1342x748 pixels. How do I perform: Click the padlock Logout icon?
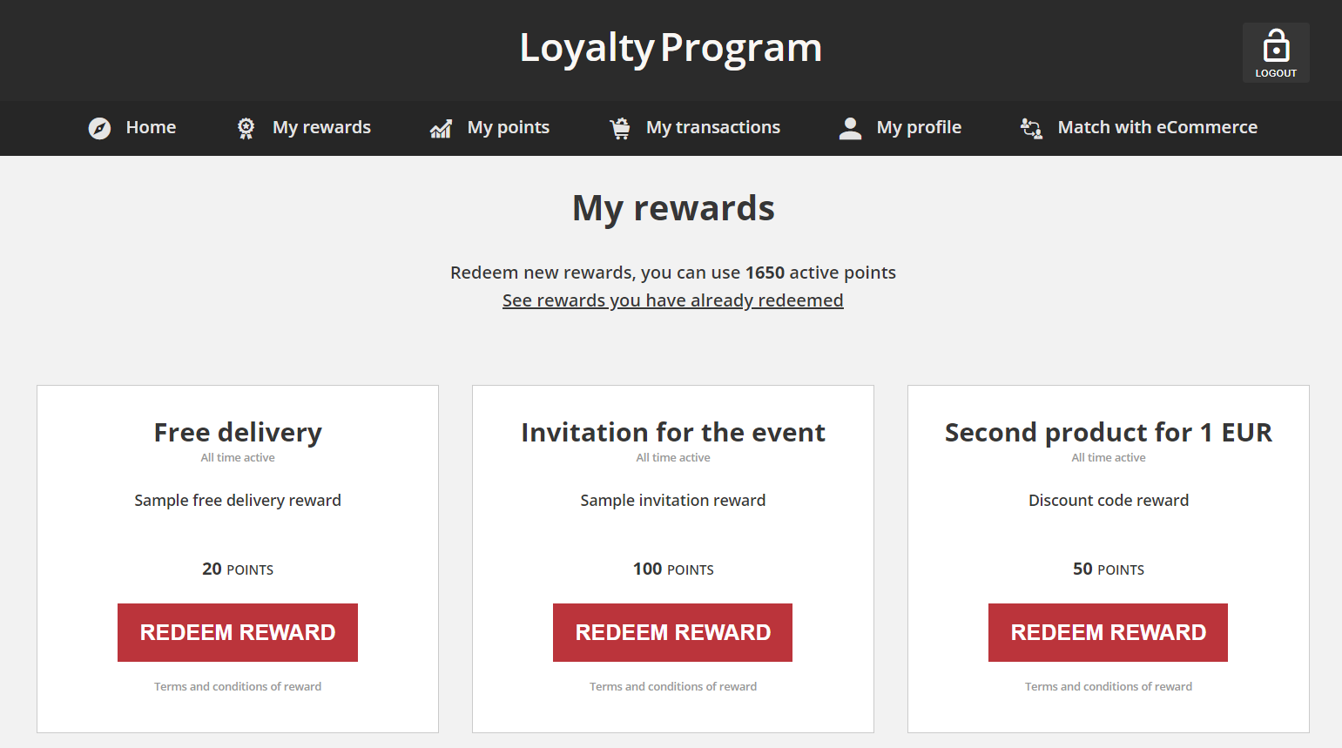coord(1276,46)
